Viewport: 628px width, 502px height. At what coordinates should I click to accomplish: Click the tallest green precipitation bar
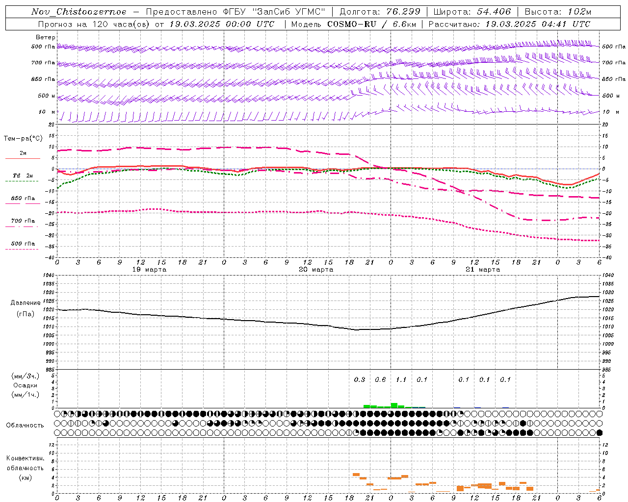[394, 405]
